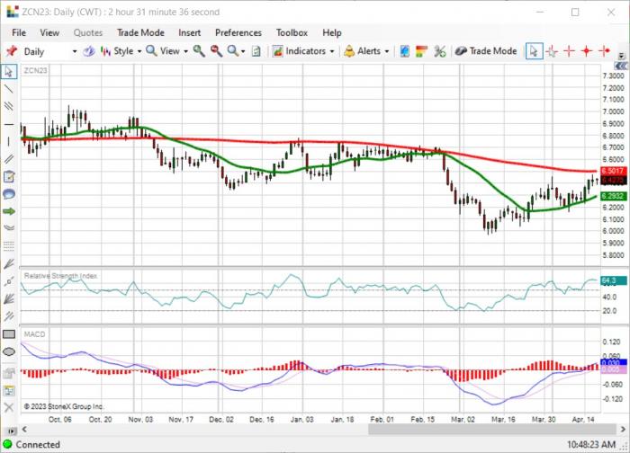Screen dimensions: 630x453
Task: Click the zoom in magnifier icon
Action: pyautogui.click(x=199, y=51)
